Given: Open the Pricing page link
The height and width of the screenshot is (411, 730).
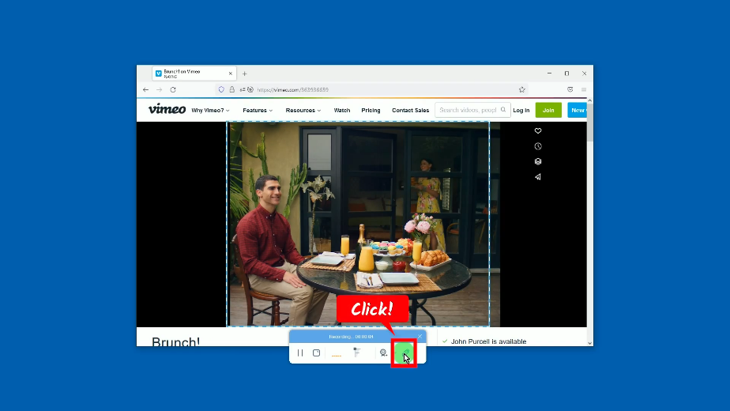Looking at the screenshot, I should (x=371, y=111).
